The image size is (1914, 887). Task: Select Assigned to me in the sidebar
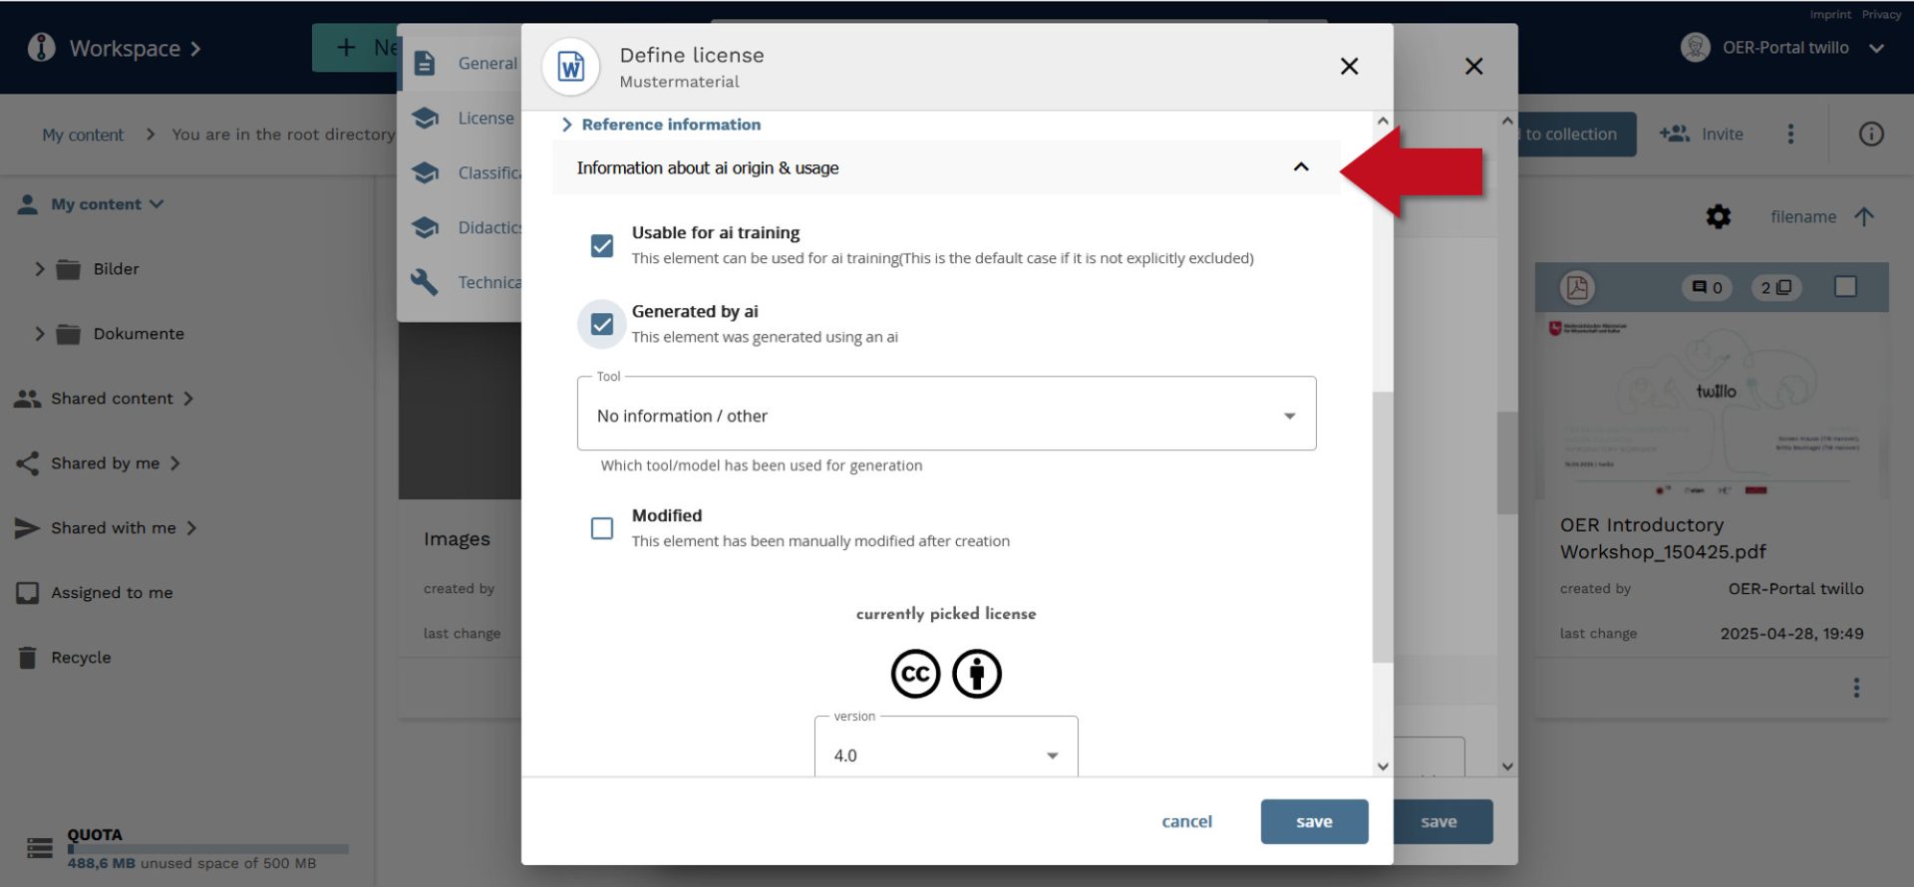point(112,593)
